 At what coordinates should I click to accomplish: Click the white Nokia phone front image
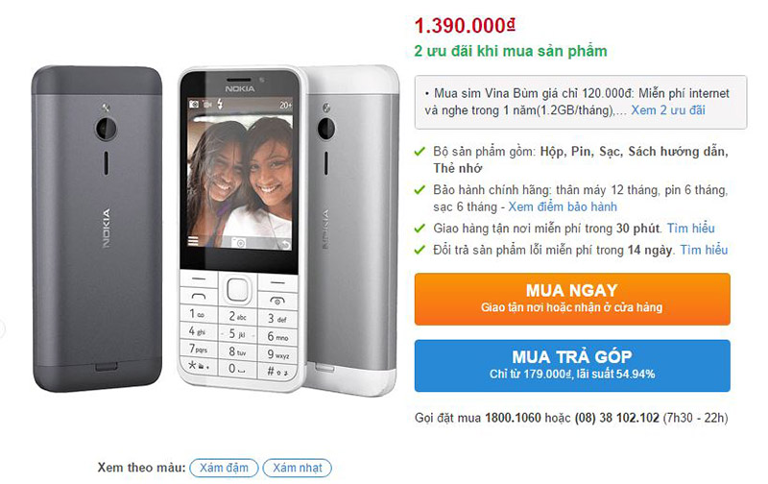coord(239,229)
